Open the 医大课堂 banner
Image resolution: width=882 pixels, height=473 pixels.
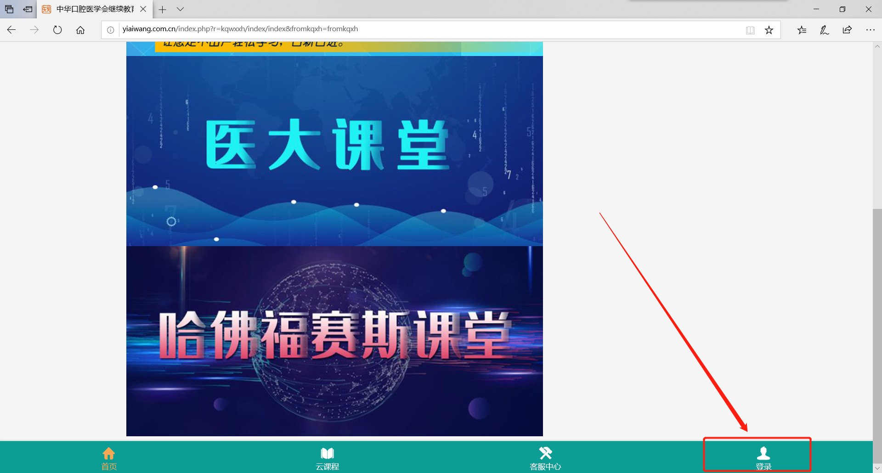334,151
